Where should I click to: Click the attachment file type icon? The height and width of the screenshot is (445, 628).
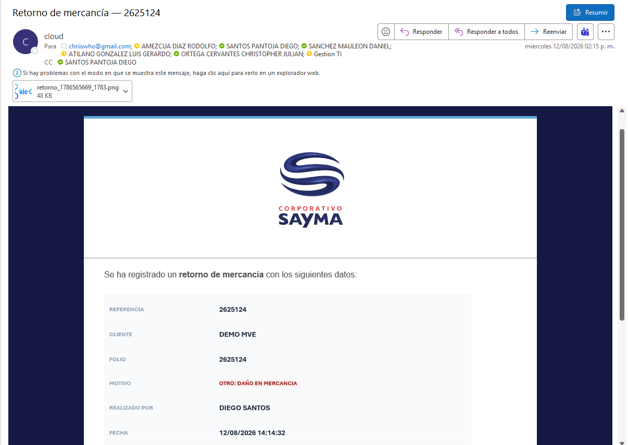coord(24,91)
